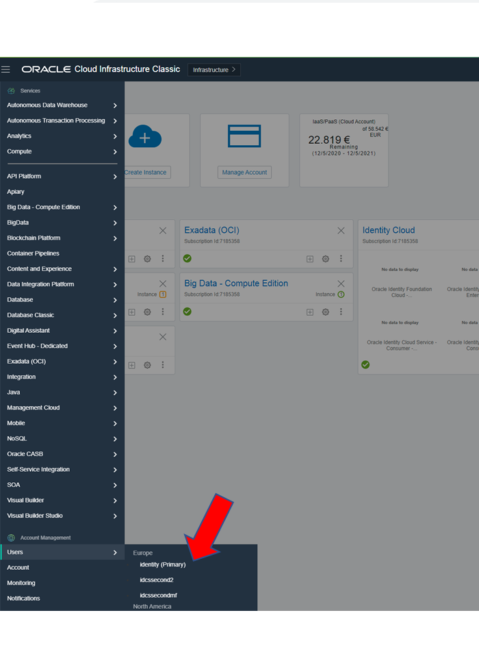Open the Exadata (OCI) title link
Screen dimensions: 479x665
(x=211, y=230)
